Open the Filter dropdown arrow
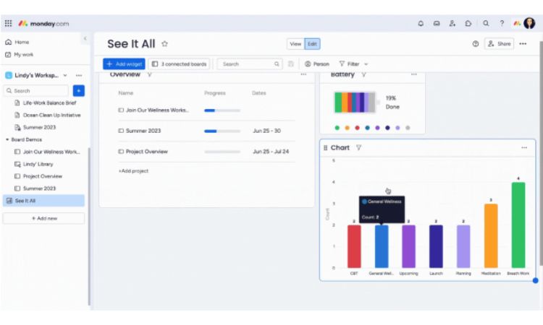This screenshot has width=543, height=325. click(366, 64)
